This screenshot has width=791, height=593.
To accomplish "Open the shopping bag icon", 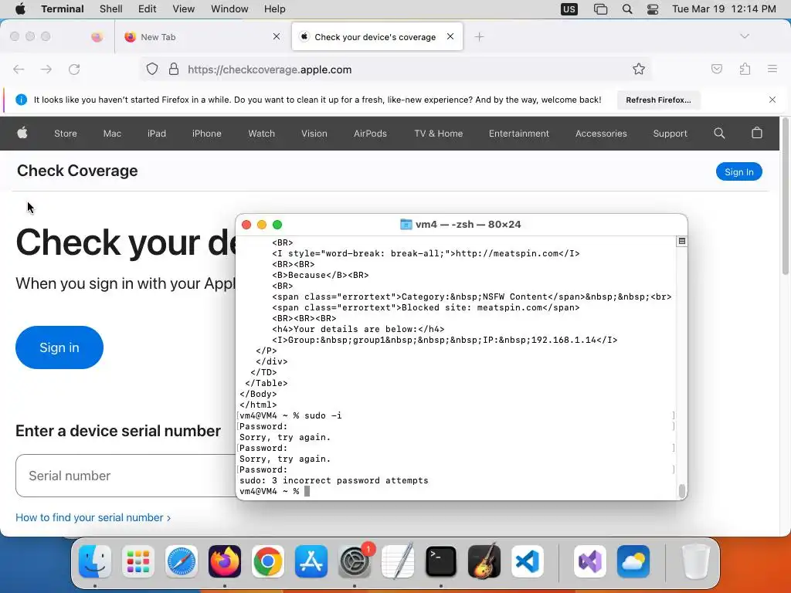I will [x=757, y=133].
